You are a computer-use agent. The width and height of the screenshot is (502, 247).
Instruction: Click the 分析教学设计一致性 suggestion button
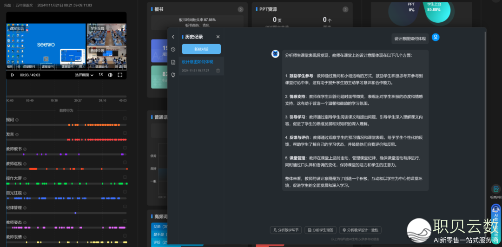[x=361, y=230]
